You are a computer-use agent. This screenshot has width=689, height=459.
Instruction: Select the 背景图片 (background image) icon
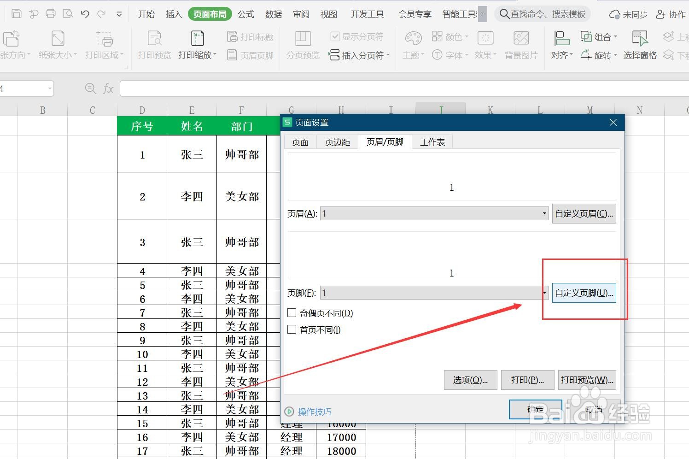point(521,45)
